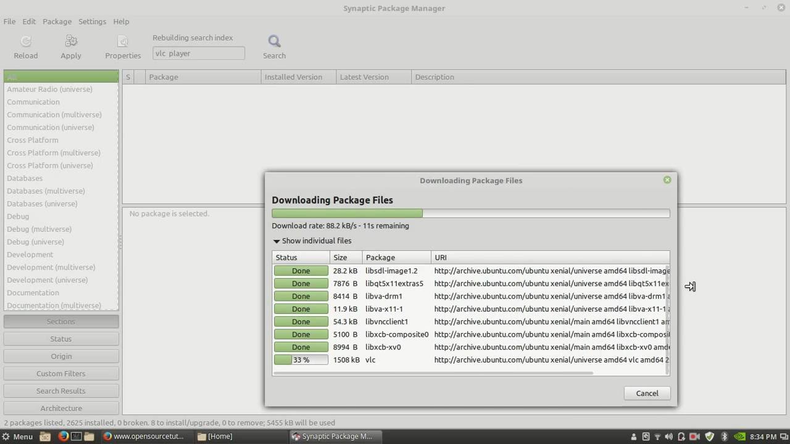Viewport: 790px width, 444px height.
Task: Click the Search Results button
Action: pyautogui.click(x=61, y=391)
